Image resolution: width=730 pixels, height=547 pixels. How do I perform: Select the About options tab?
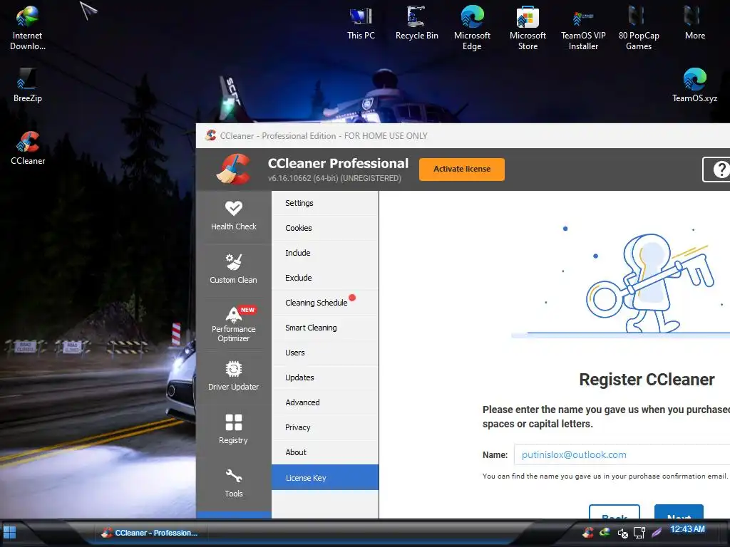coord(325,452)
